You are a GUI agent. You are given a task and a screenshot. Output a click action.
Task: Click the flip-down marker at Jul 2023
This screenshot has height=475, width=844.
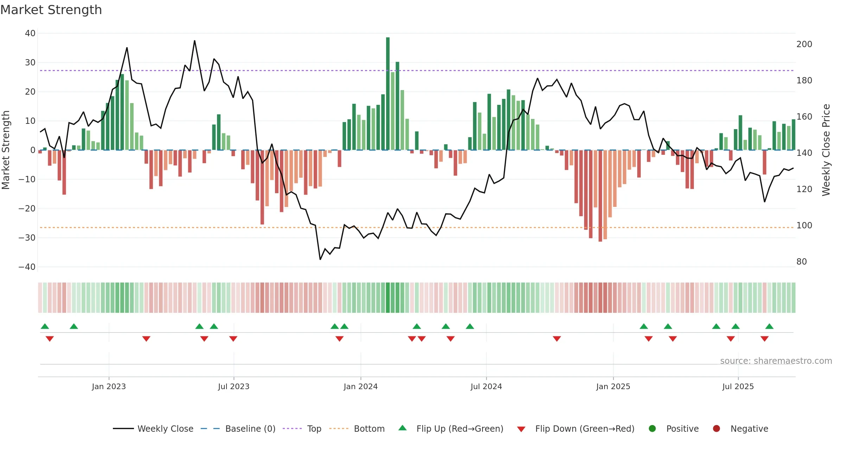click(233, 339)
